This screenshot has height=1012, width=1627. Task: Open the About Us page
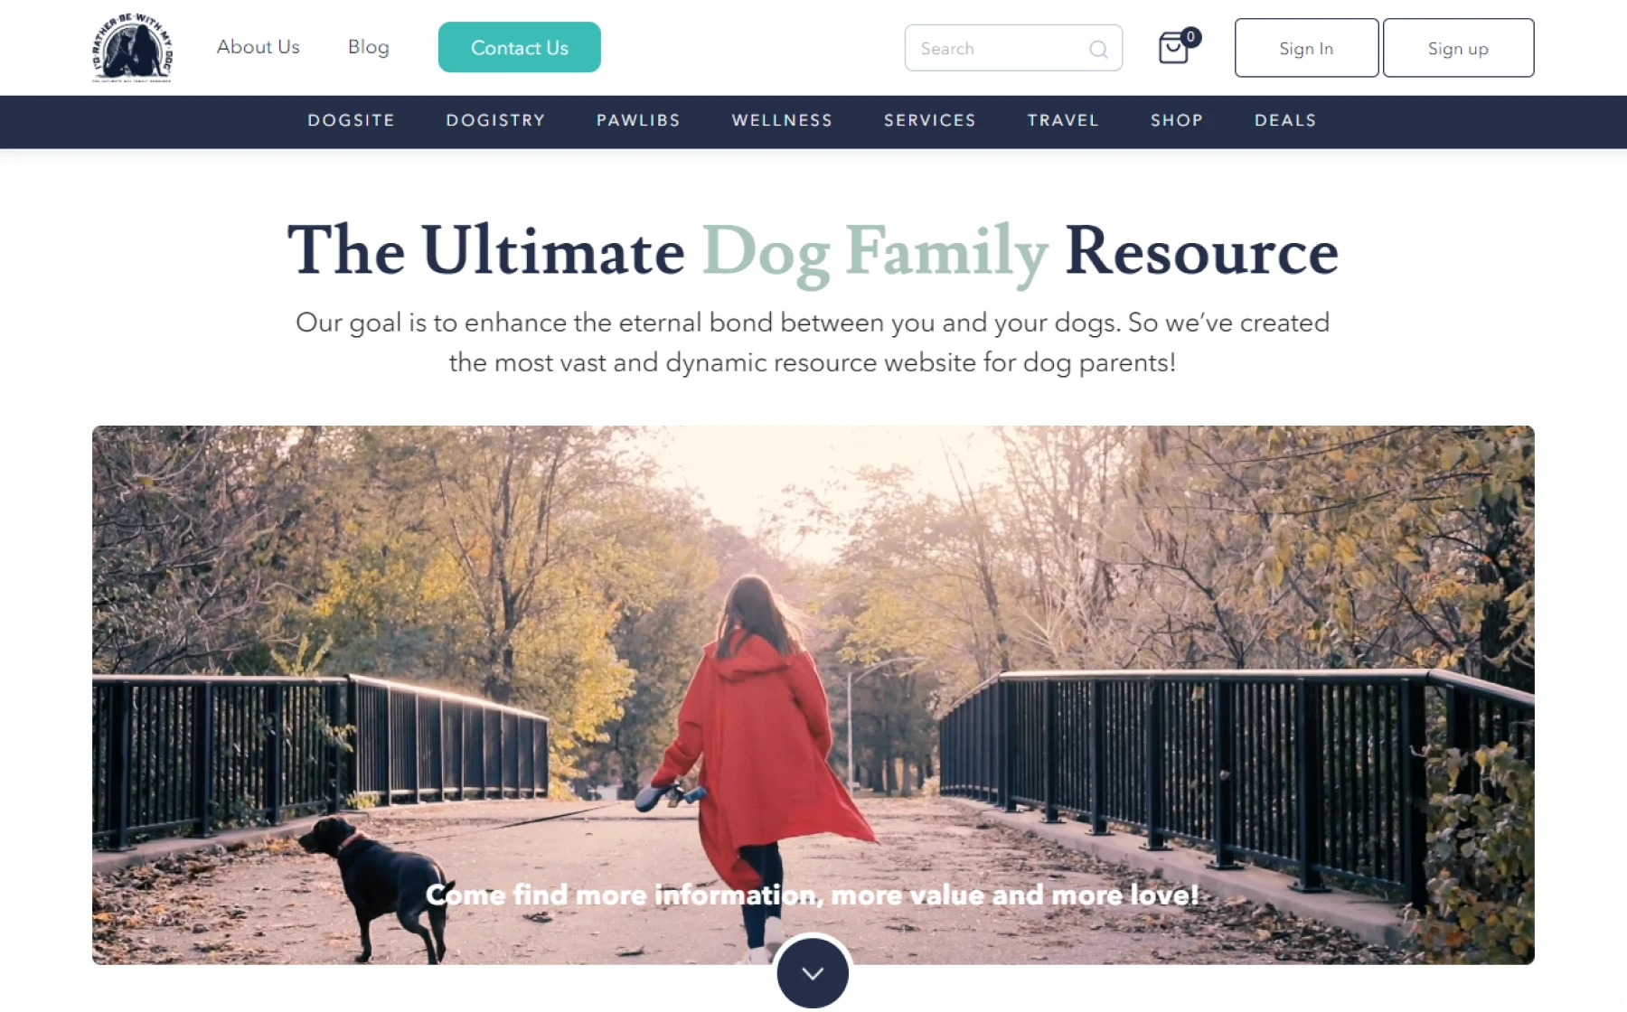(258, 47)
